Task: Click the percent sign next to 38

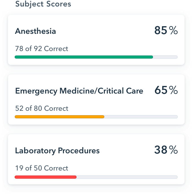Action: tap(174, 150)
